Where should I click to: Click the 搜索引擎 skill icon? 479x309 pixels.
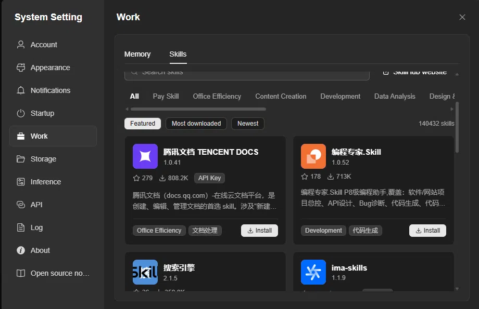click(x=145, y=272)
